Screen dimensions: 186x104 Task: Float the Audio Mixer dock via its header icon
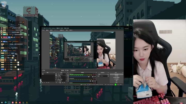pos(96,73)
